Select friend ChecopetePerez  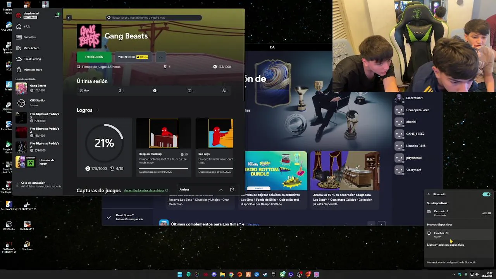point(418,110)
